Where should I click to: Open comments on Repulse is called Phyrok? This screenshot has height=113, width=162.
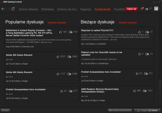147,32
